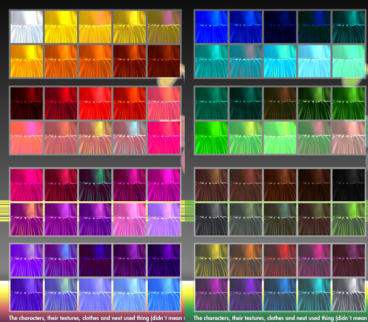
Task: Select the bright royal blue satin swatch
Action: pos(211,26)
